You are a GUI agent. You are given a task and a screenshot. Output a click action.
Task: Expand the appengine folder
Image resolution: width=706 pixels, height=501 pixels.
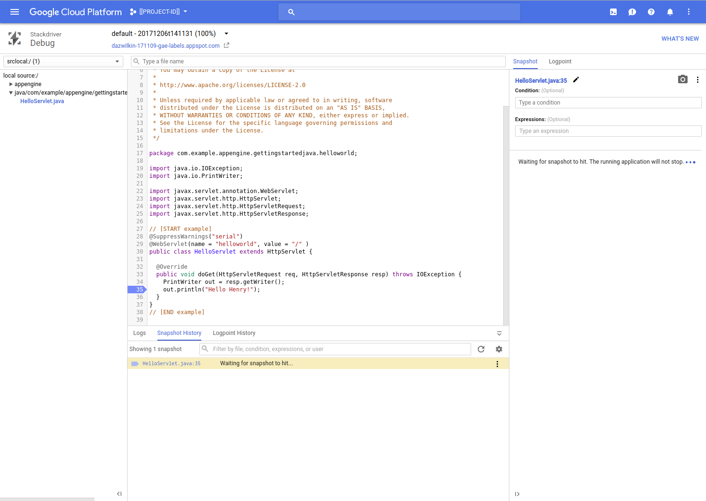(x=11, y=84)
